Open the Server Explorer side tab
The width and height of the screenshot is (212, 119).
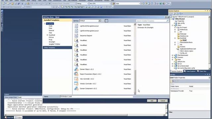(x=2, y=16)
